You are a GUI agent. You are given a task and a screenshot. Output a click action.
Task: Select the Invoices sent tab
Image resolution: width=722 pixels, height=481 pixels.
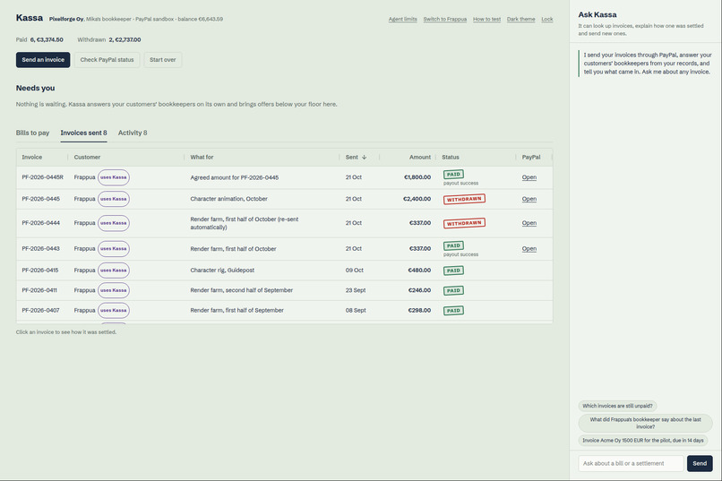point(83,133)
